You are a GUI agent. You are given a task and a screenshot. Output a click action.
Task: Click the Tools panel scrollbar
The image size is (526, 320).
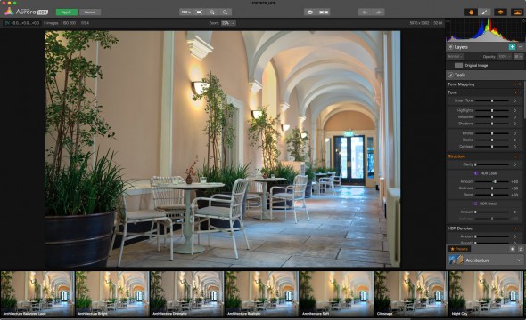tap(524, 100)
